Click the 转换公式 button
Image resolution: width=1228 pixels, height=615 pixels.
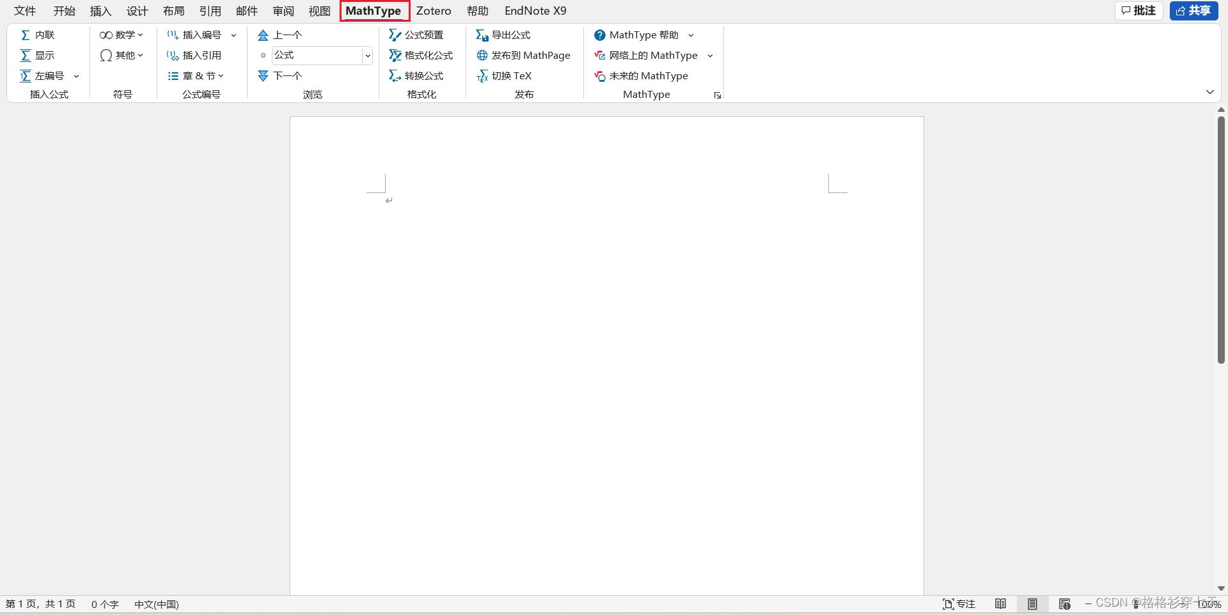pyautogui.click(x=416, y=76)
